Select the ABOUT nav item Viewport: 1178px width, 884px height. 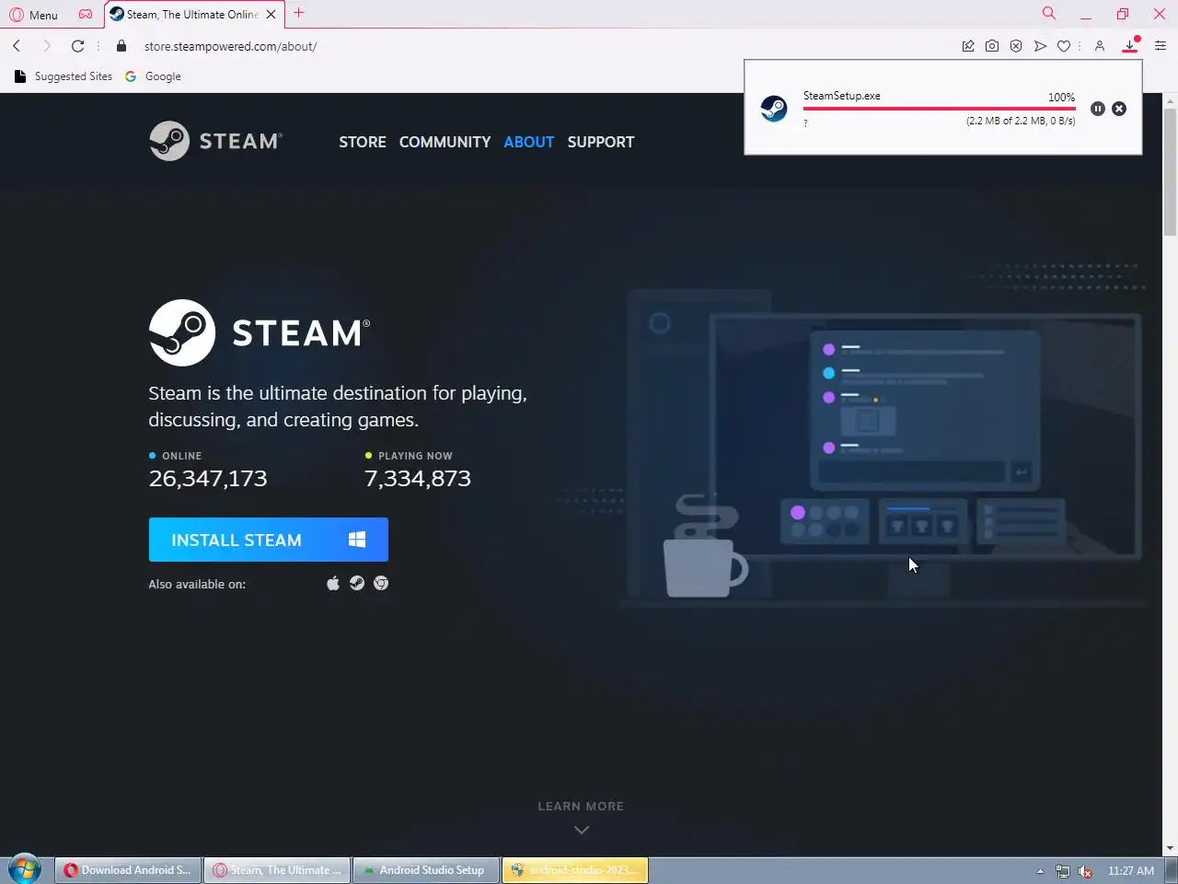(x=529, y=142)
